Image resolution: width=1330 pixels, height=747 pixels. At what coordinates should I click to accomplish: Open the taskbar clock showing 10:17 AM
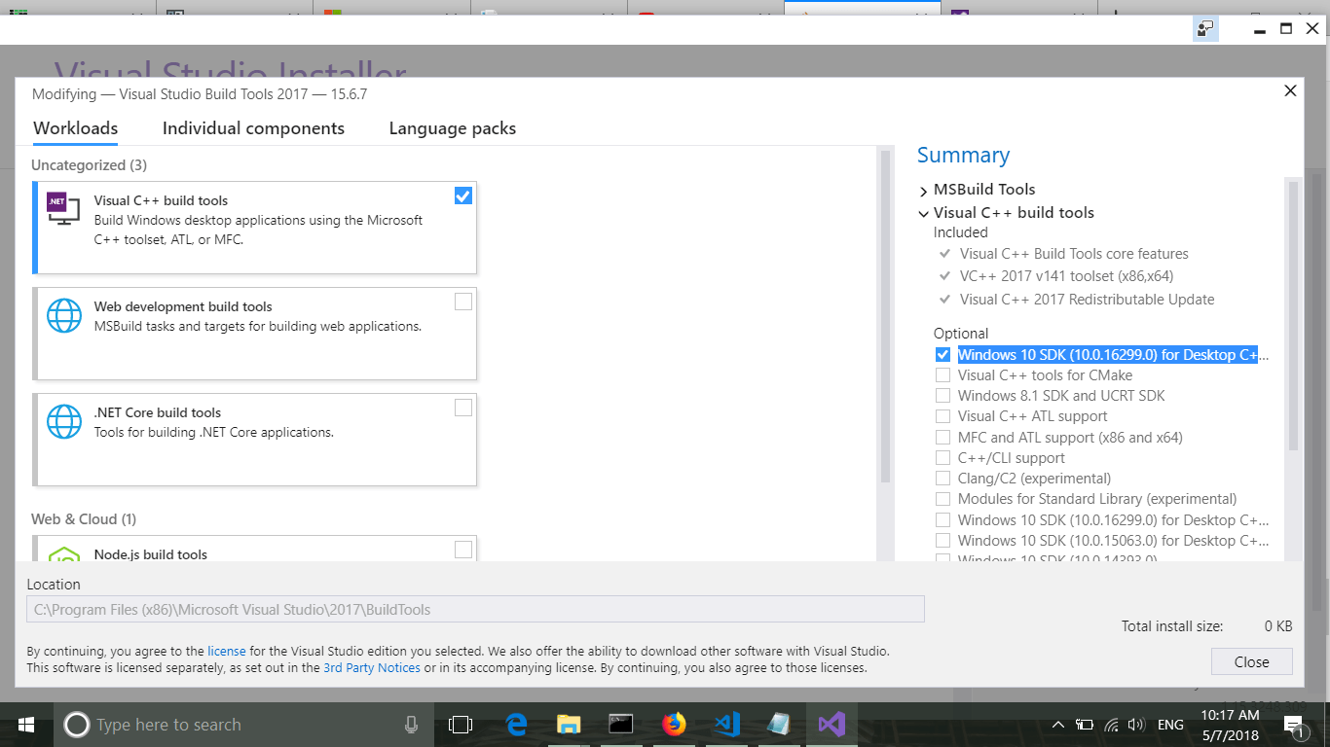[1230, 725]
